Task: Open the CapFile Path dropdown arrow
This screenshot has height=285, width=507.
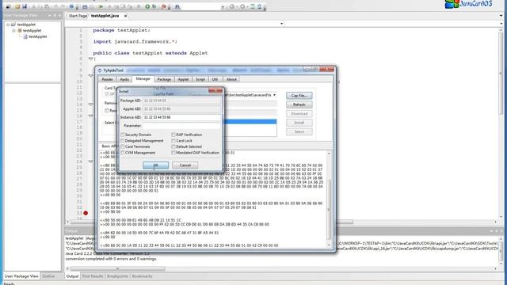Action: point(275,95)
